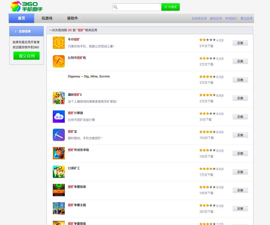Click the star rating of 牛仔挖矿
Screen dimensions: 270x225
[x=208, y=40]
